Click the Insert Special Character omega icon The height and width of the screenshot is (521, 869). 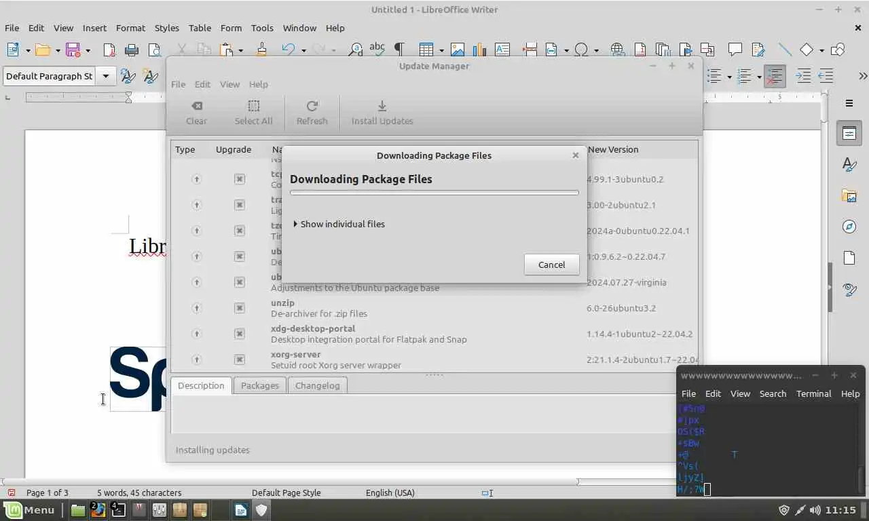(x=582, y=50)
